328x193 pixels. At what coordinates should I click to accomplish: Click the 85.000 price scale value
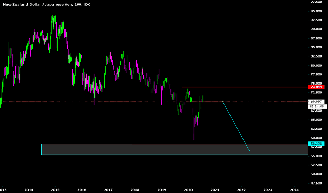[316, 47]
